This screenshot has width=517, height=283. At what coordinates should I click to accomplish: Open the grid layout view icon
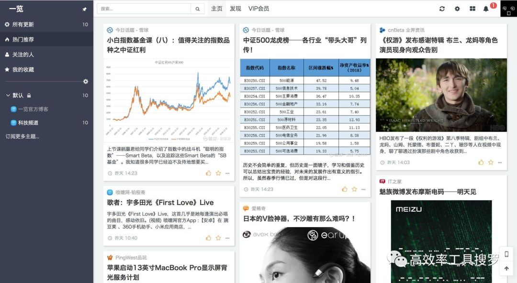point(471,9)
